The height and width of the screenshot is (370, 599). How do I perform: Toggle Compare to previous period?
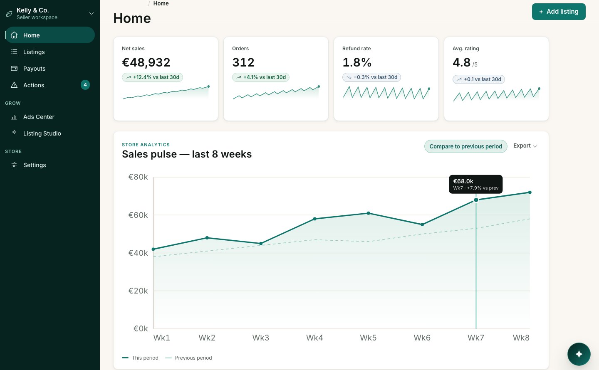pos(466,146)
